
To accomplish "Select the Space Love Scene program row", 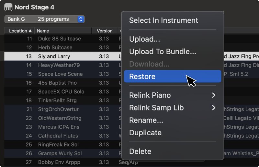I will (63, 74).
